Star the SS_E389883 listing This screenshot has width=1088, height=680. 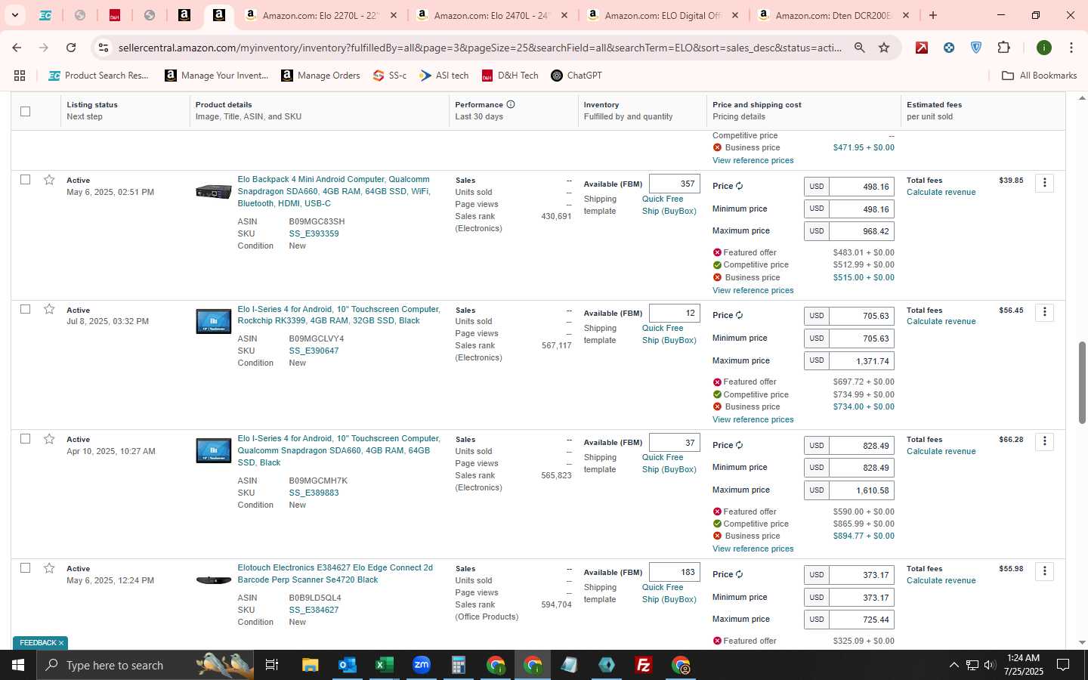(x=49, y=439)
